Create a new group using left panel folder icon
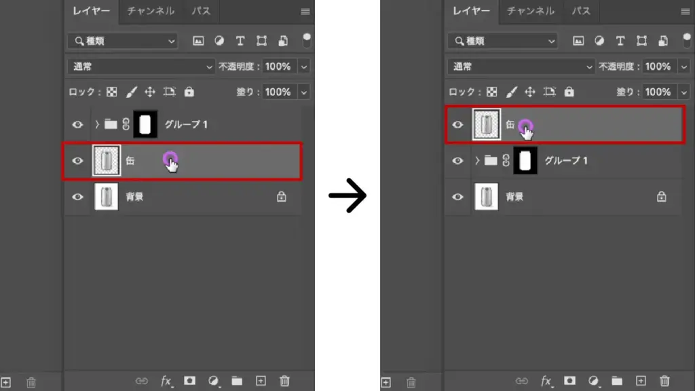 [237, 381]
